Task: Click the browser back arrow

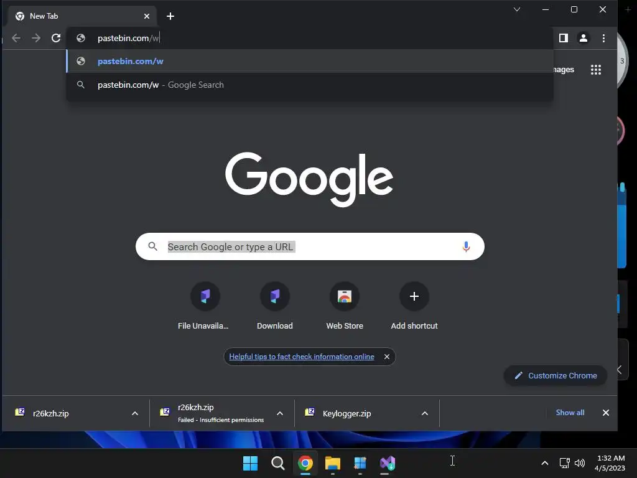Action: [x=16, y=38]
